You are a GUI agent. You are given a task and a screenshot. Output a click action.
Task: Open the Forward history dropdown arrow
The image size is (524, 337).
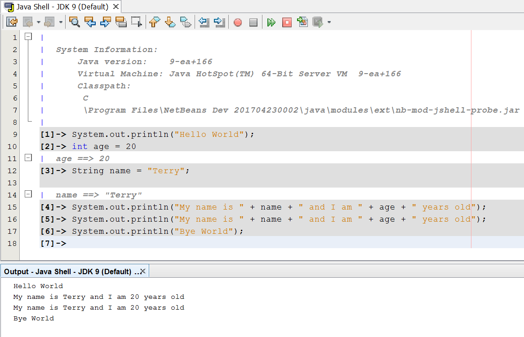click(61, 22)
